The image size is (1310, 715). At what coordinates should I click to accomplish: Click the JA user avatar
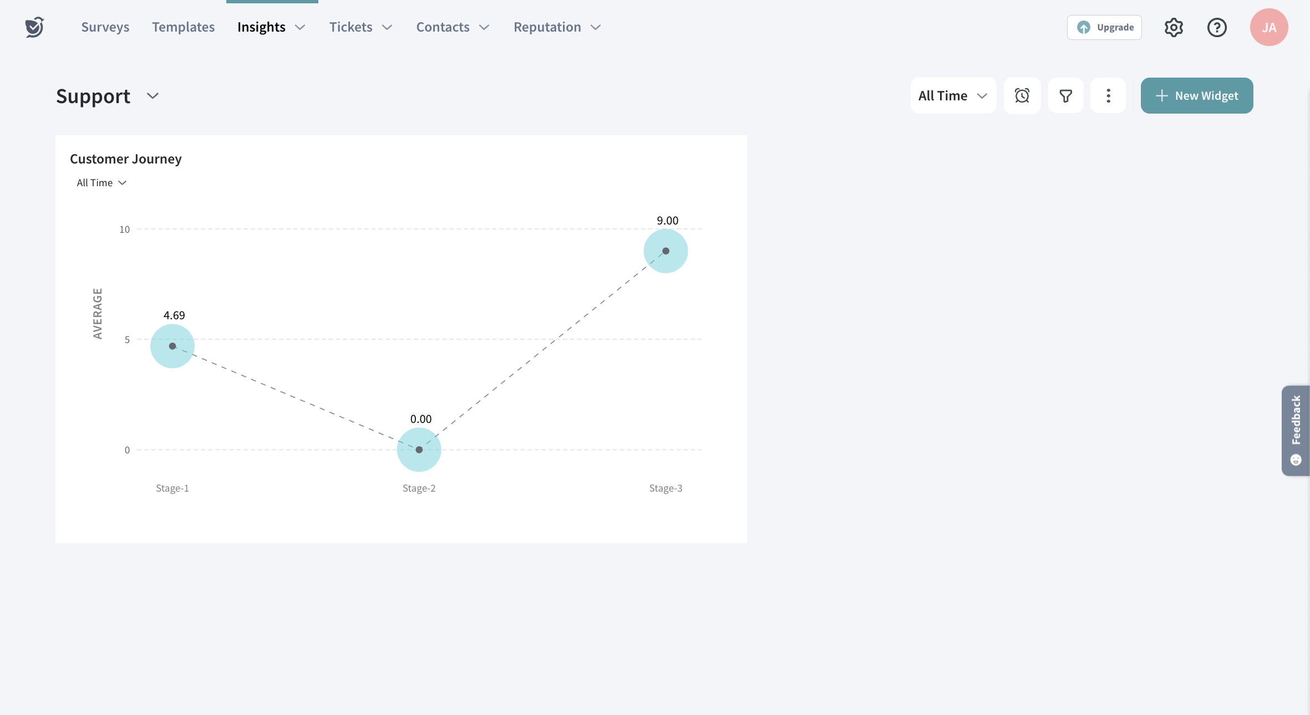[1269, 27]
